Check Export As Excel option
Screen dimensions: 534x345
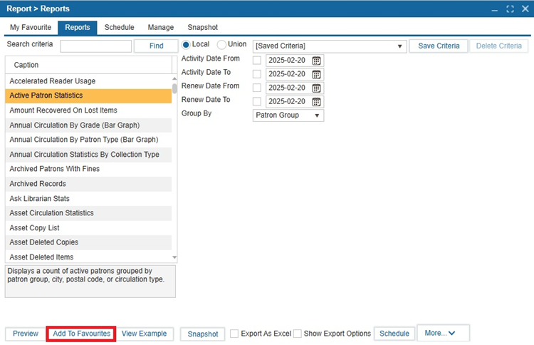click(x=234, y=334)
